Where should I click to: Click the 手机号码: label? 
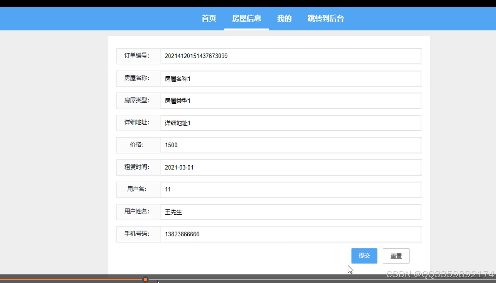pyautogui.click(x=137, y=234)
